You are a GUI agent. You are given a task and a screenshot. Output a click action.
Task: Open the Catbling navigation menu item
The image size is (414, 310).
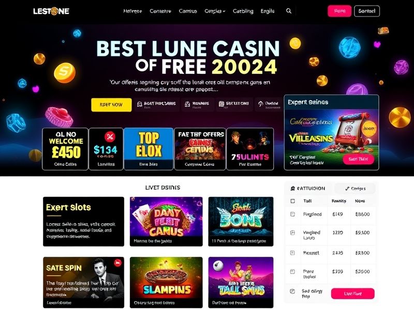[243, 11]
